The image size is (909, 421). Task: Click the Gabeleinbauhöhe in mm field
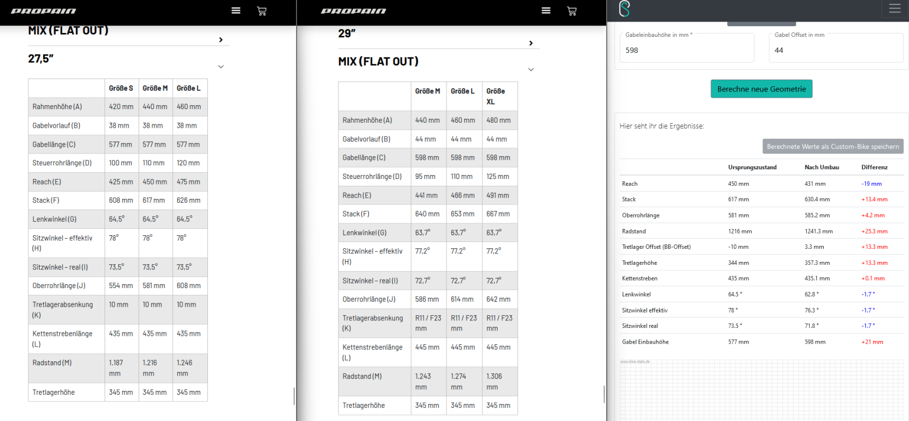pos(686,50)
